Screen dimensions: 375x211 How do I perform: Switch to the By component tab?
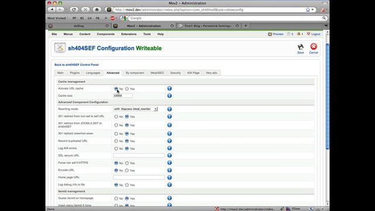[135, 73]
